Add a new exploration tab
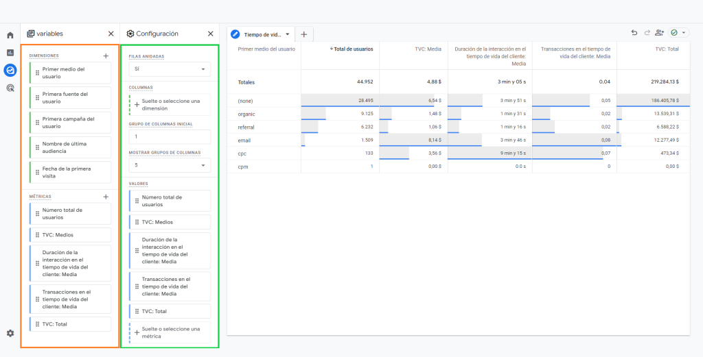The width and height of the screenshot is (703, 357). 303,34
